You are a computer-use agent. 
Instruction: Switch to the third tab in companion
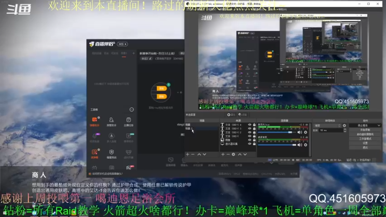tap(115, 54)
